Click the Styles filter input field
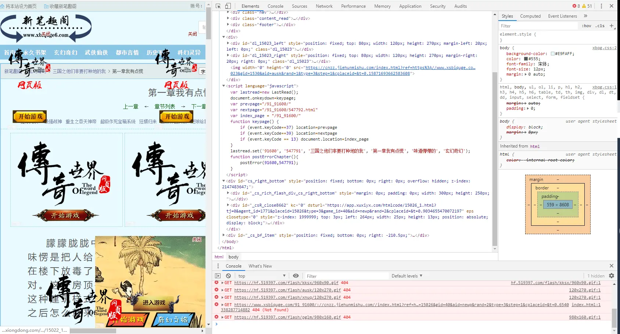Screen dimensions: 620x334 538,26
